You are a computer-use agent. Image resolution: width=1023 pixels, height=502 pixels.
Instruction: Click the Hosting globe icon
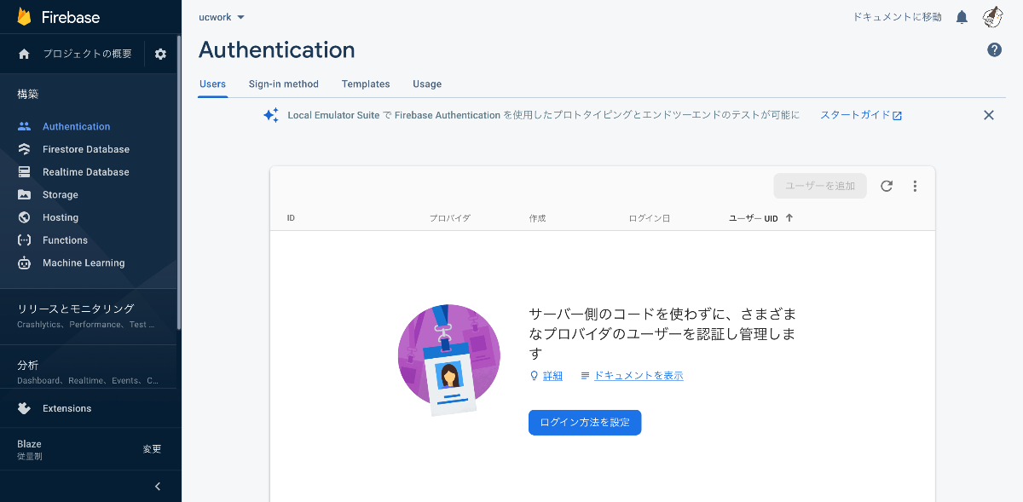coord(24,217)
